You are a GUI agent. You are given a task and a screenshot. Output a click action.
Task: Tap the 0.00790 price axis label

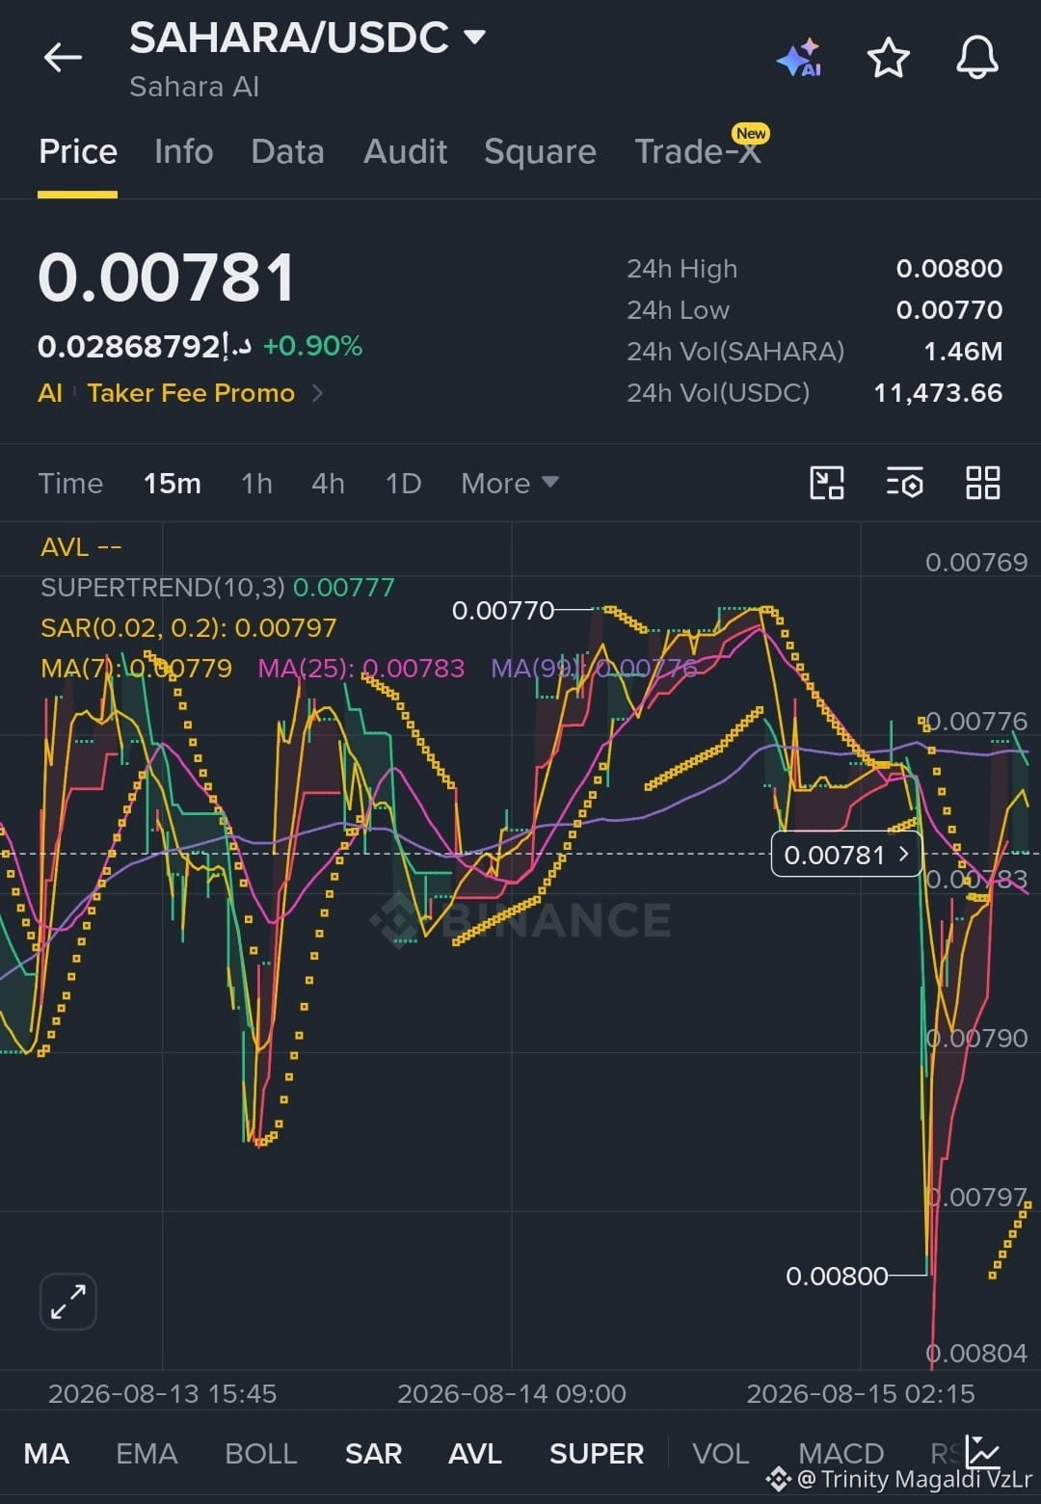point(976,1038)
